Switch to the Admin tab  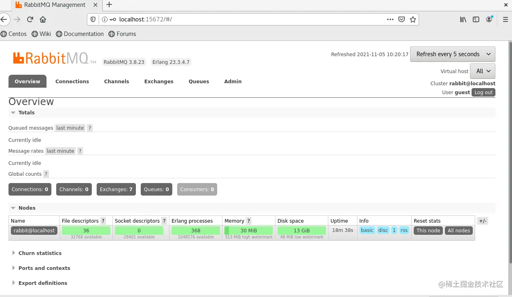[233, 81]
